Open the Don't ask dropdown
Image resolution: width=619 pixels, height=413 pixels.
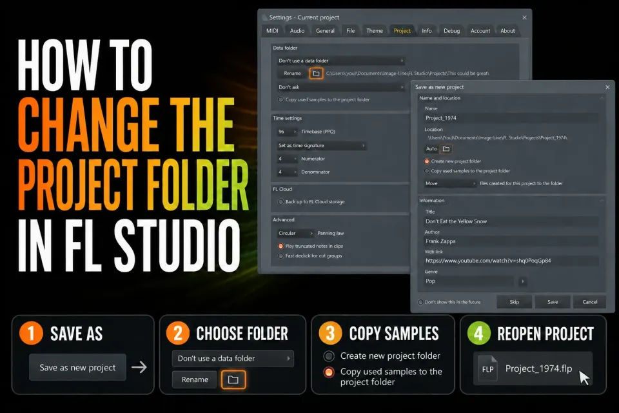click(x=341, y=87)
